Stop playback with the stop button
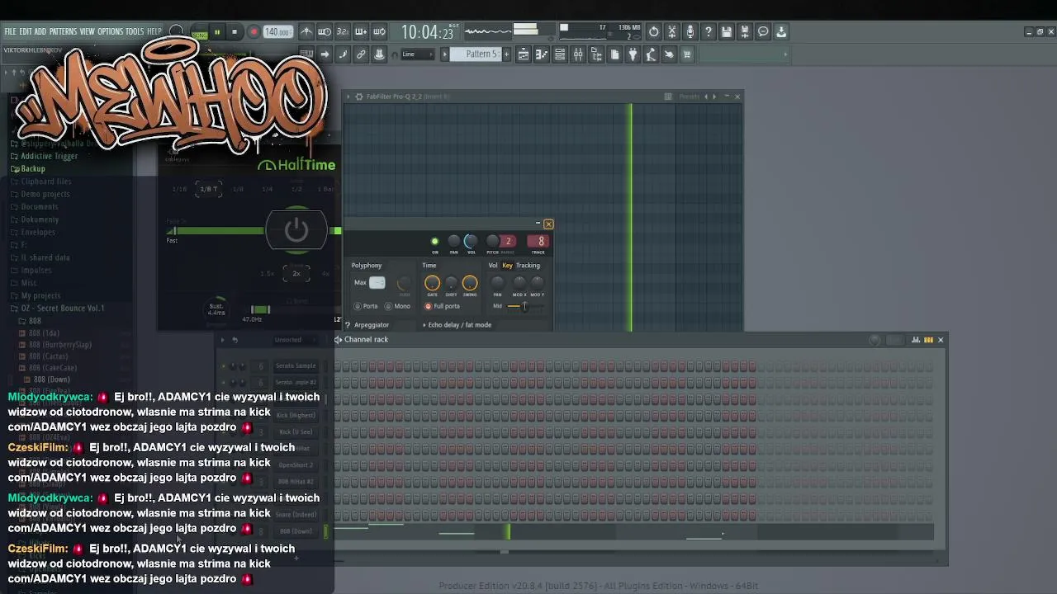This screenshot has height=594, width=1057. pos(235,32)
